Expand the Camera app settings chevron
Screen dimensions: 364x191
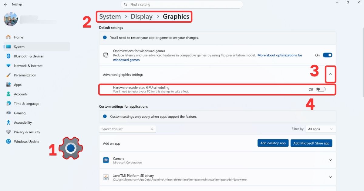click(330, 160)
